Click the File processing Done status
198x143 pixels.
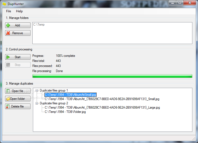(59, 71)
